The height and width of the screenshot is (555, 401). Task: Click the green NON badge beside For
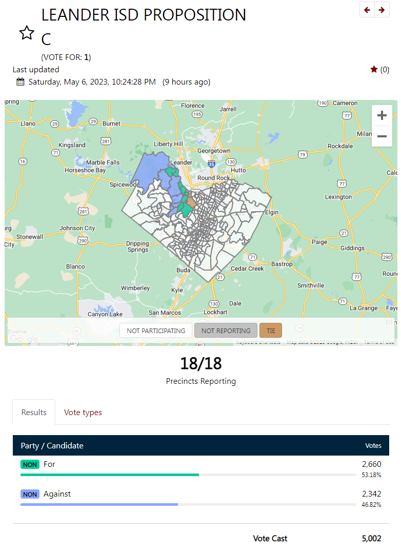(x=30, y=464)
